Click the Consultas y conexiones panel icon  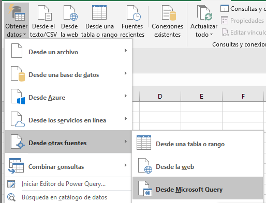(225, 8)
